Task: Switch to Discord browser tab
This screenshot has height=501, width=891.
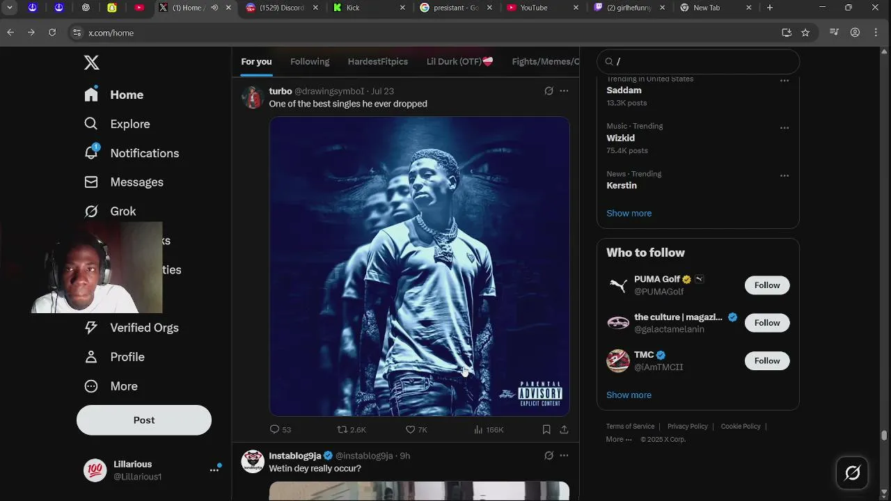Action: [x=282, y=8]
